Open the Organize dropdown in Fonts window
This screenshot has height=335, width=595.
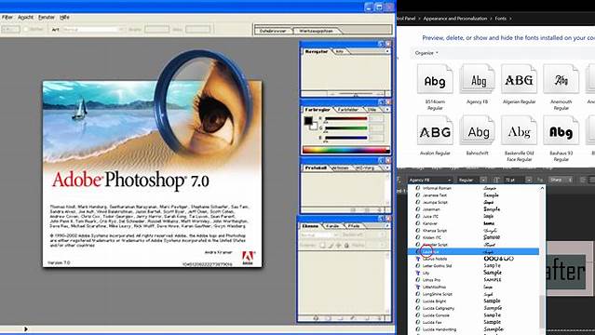pos(426,53)
